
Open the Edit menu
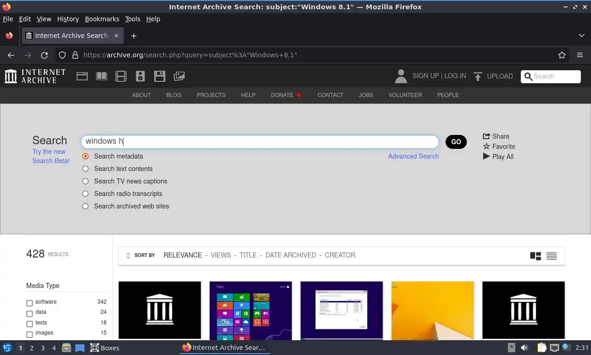click(x=25, y=19)
